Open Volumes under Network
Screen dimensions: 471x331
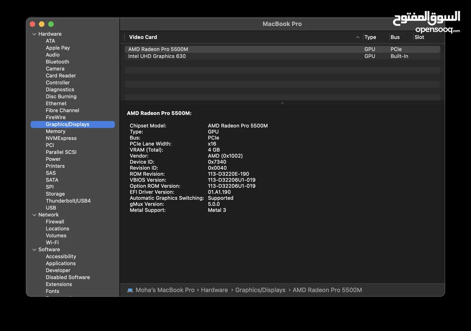coord(56,236)
